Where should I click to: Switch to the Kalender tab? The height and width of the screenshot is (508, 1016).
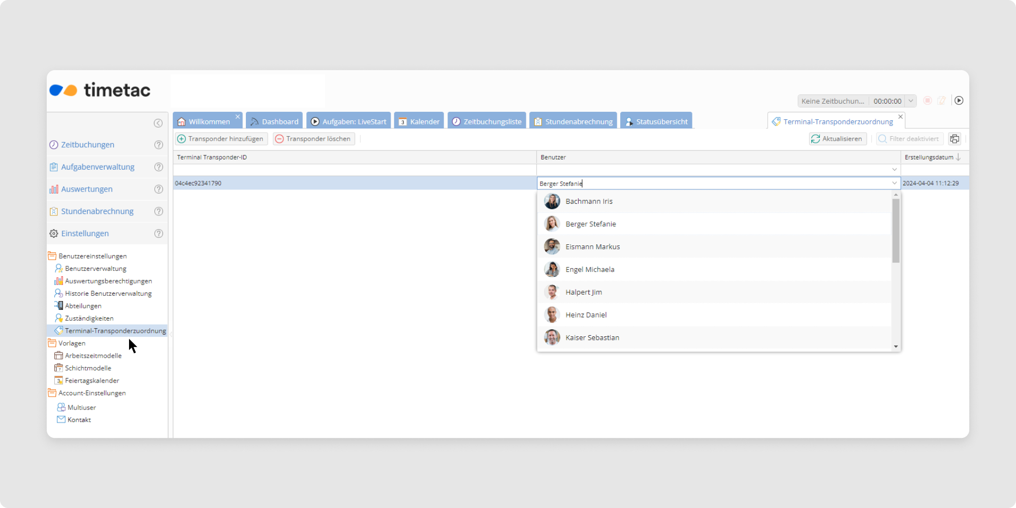(419, 121)
